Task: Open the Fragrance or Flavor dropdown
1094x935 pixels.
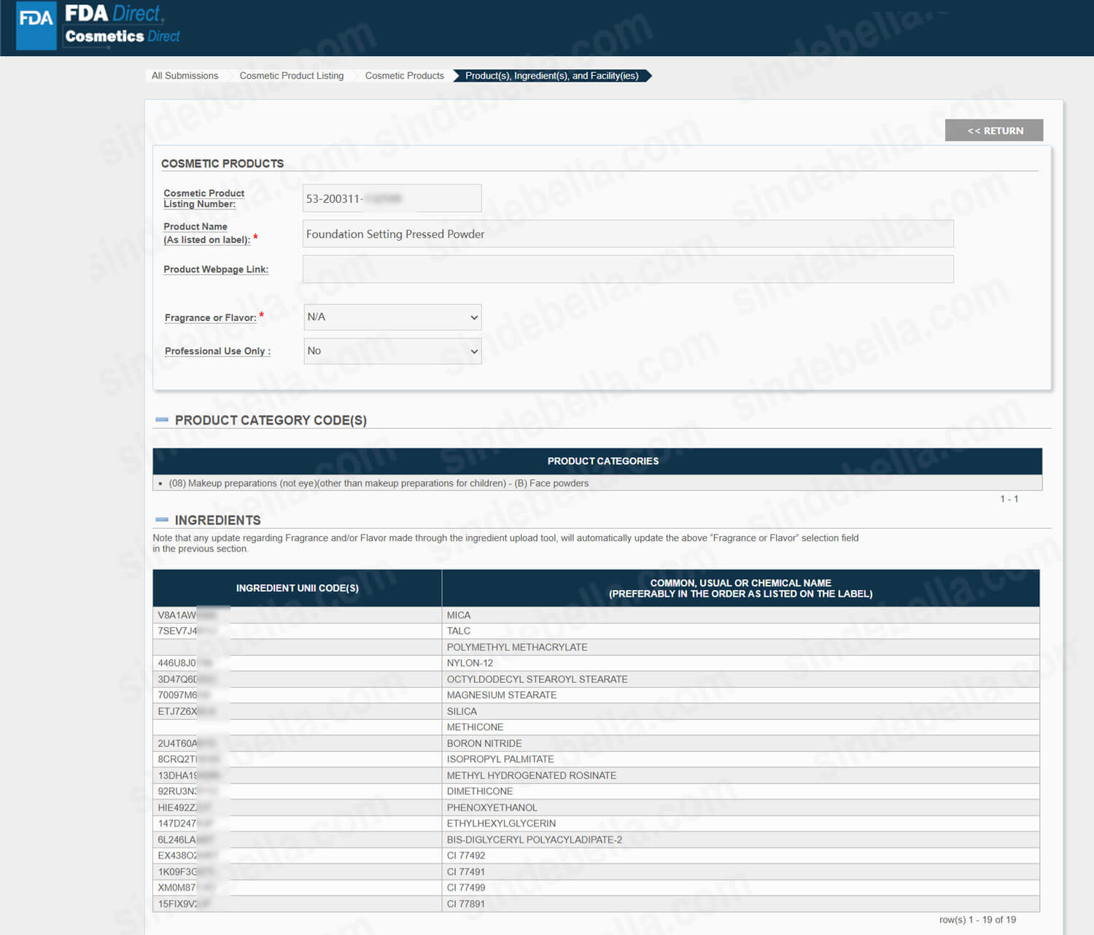Action: [x=392, y=317]
